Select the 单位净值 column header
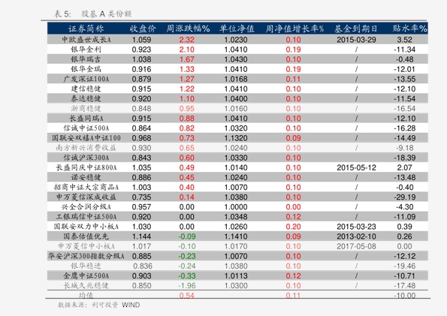The width and height of the screenshot is (447, 316). pos(237,29)
